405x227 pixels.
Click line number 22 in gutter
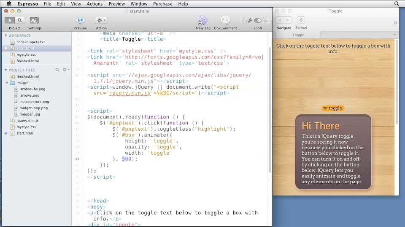coord(77,159)
